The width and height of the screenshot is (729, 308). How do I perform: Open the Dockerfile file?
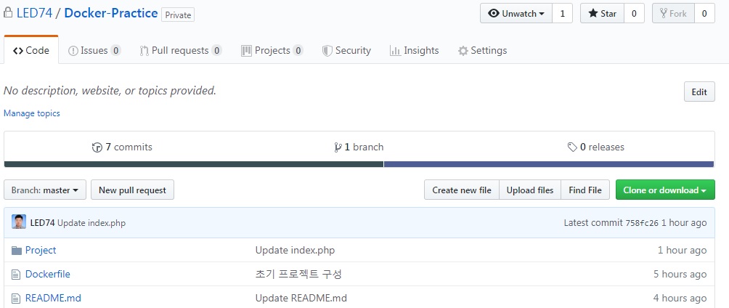point(48,274)
